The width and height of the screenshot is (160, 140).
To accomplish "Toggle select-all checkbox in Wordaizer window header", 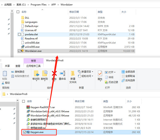I will click(18, 12).
